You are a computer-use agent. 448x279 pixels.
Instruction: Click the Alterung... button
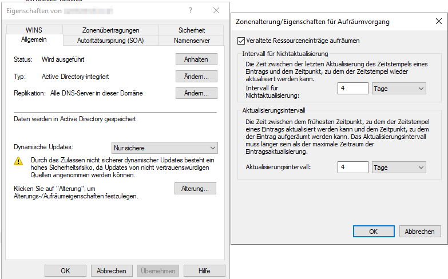click(x=195, y=189)
